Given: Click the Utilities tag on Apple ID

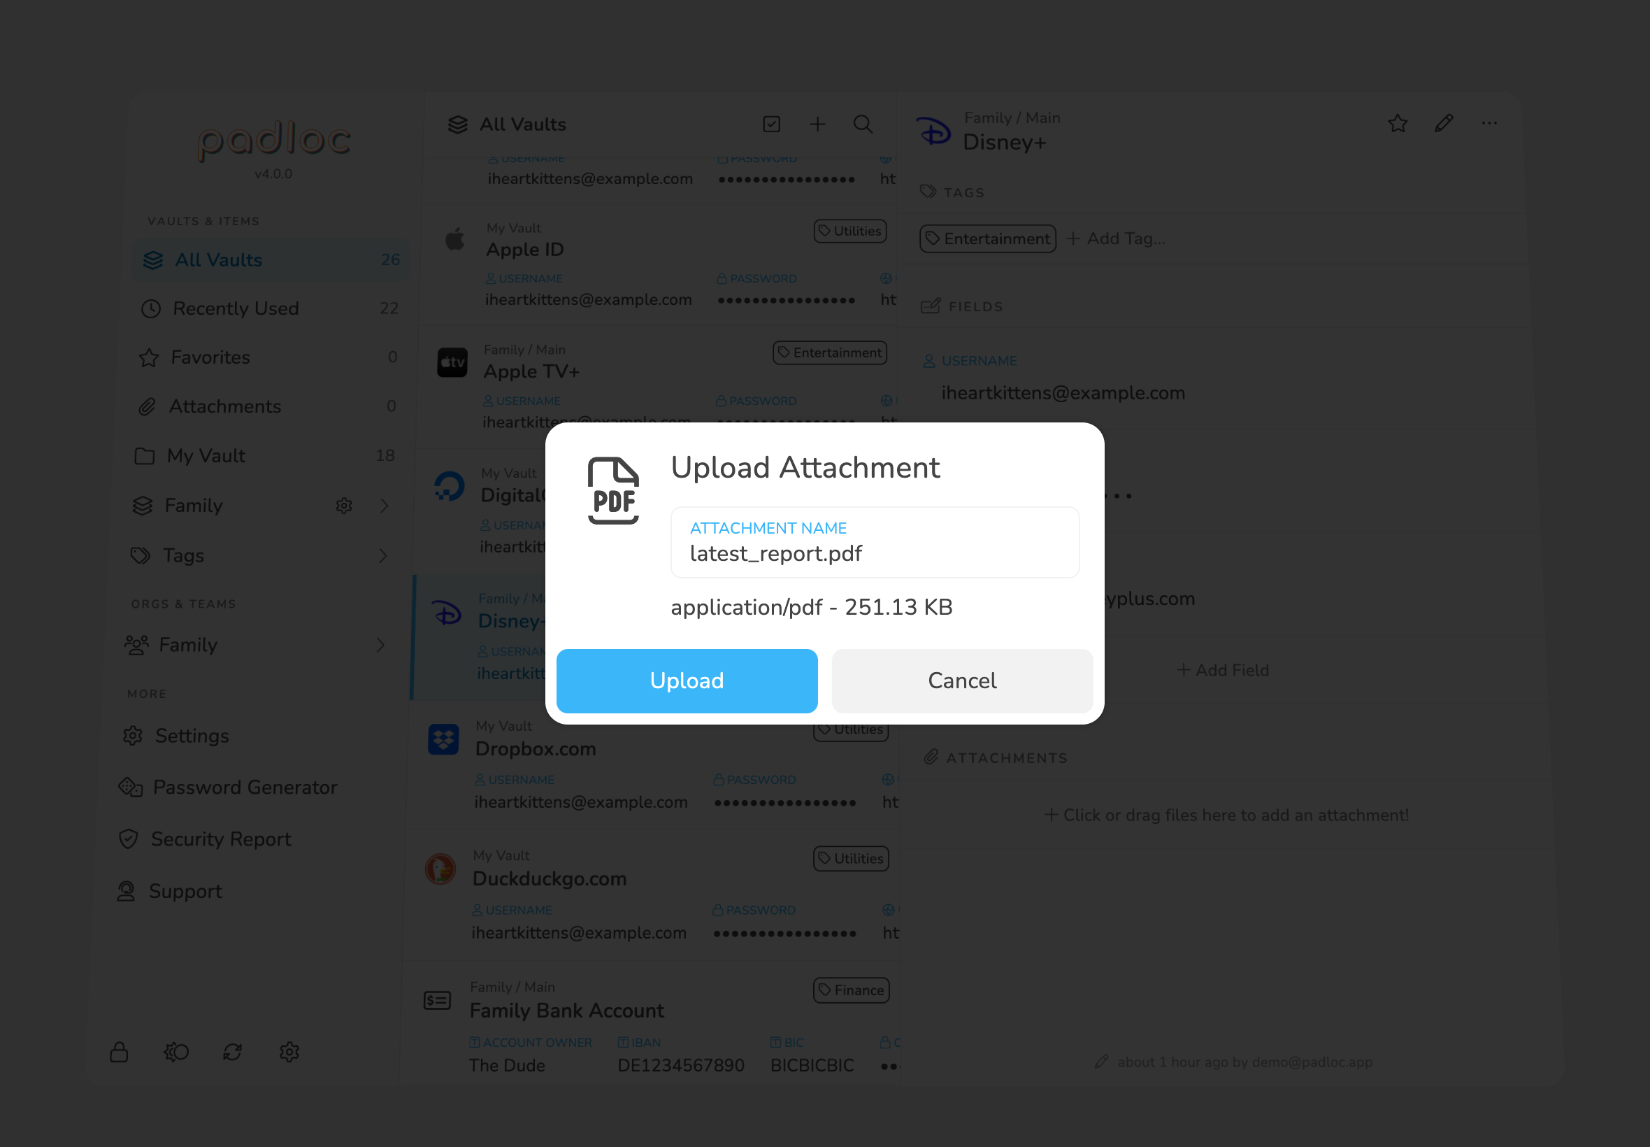Looking at the screenshot, I should click(x=849, y=231).
